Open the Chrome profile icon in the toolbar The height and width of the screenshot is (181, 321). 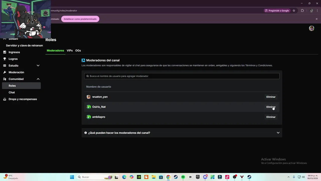point(311,11)
